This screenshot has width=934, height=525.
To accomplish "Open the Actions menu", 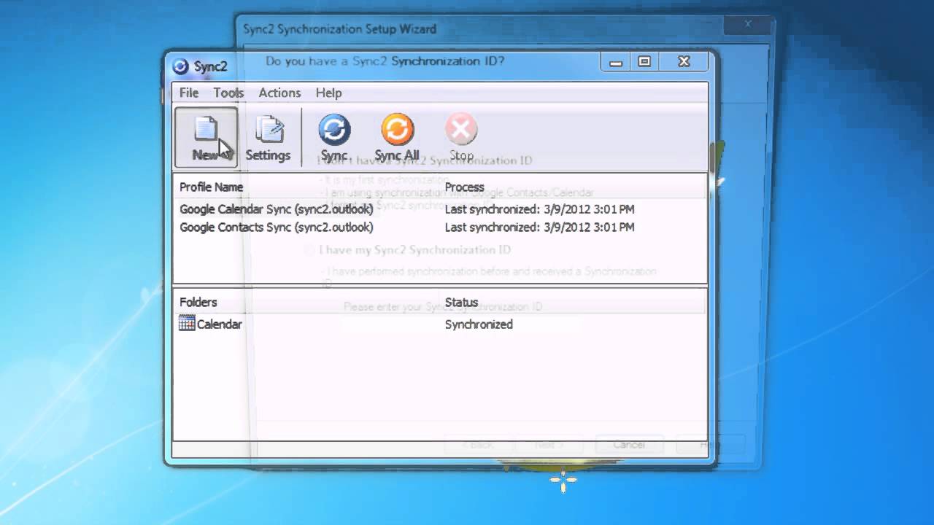I will coord(279,93).
